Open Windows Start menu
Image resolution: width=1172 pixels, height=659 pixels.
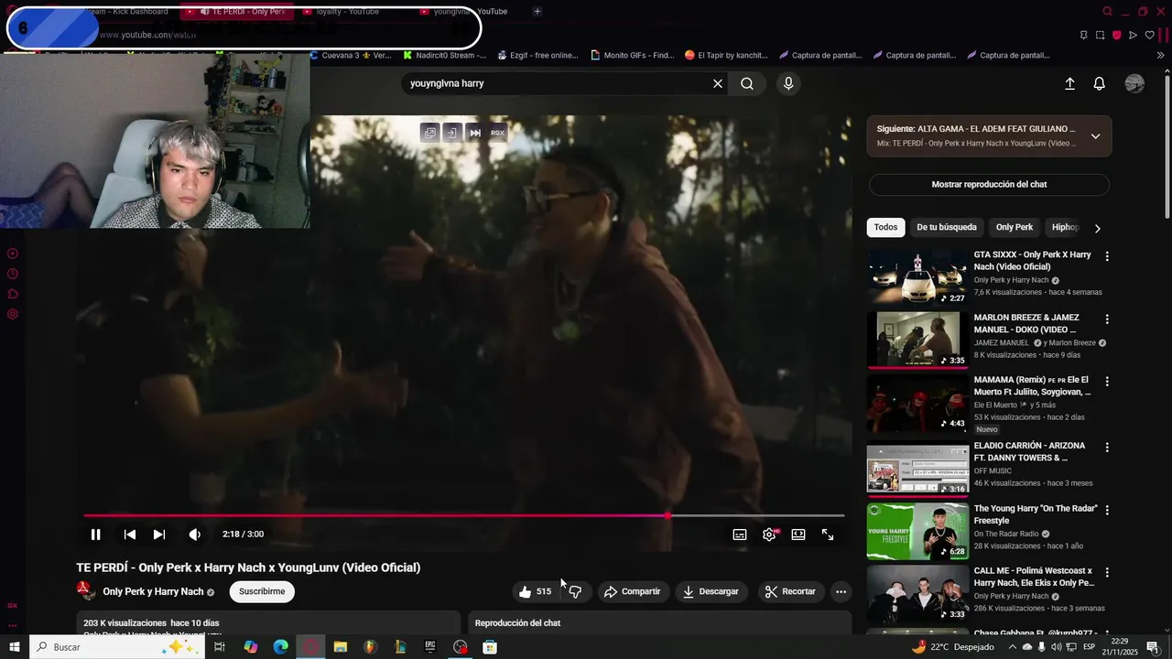15,647
